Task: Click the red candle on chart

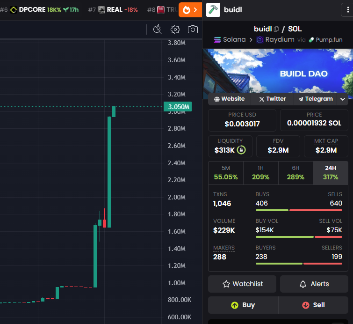Action: (x=104, y=223)
